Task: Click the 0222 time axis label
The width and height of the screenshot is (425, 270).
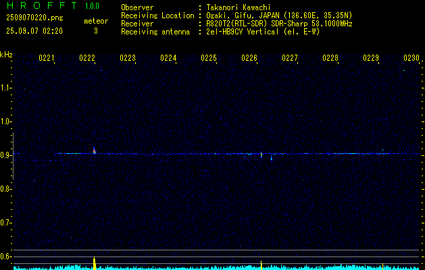Action: (x=87, y=58)
